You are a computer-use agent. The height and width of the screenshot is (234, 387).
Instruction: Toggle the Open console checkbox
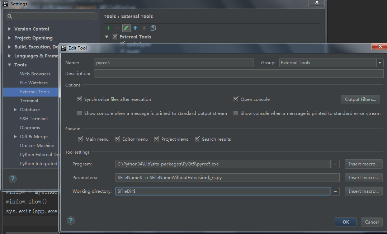point(236,99)
